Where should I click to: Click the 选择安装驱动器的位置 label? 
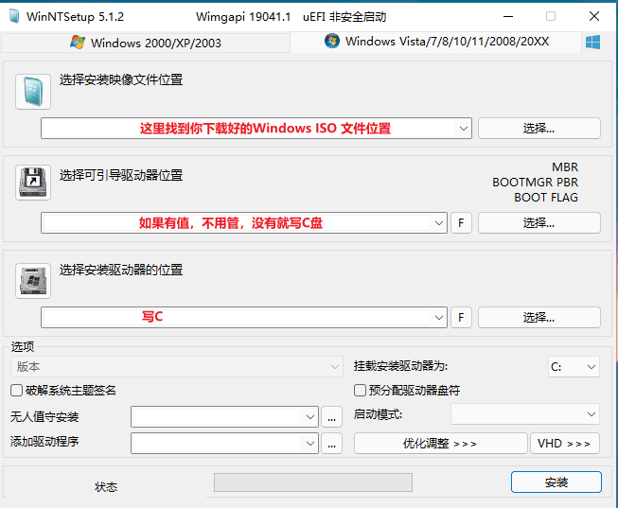(x=121, y=270)
